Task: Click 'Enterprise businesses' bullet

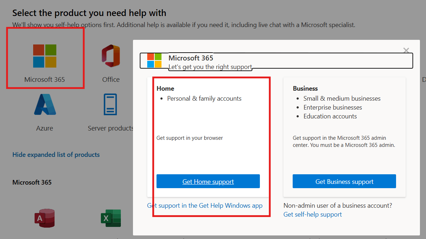Action: (x=333, y=107)
